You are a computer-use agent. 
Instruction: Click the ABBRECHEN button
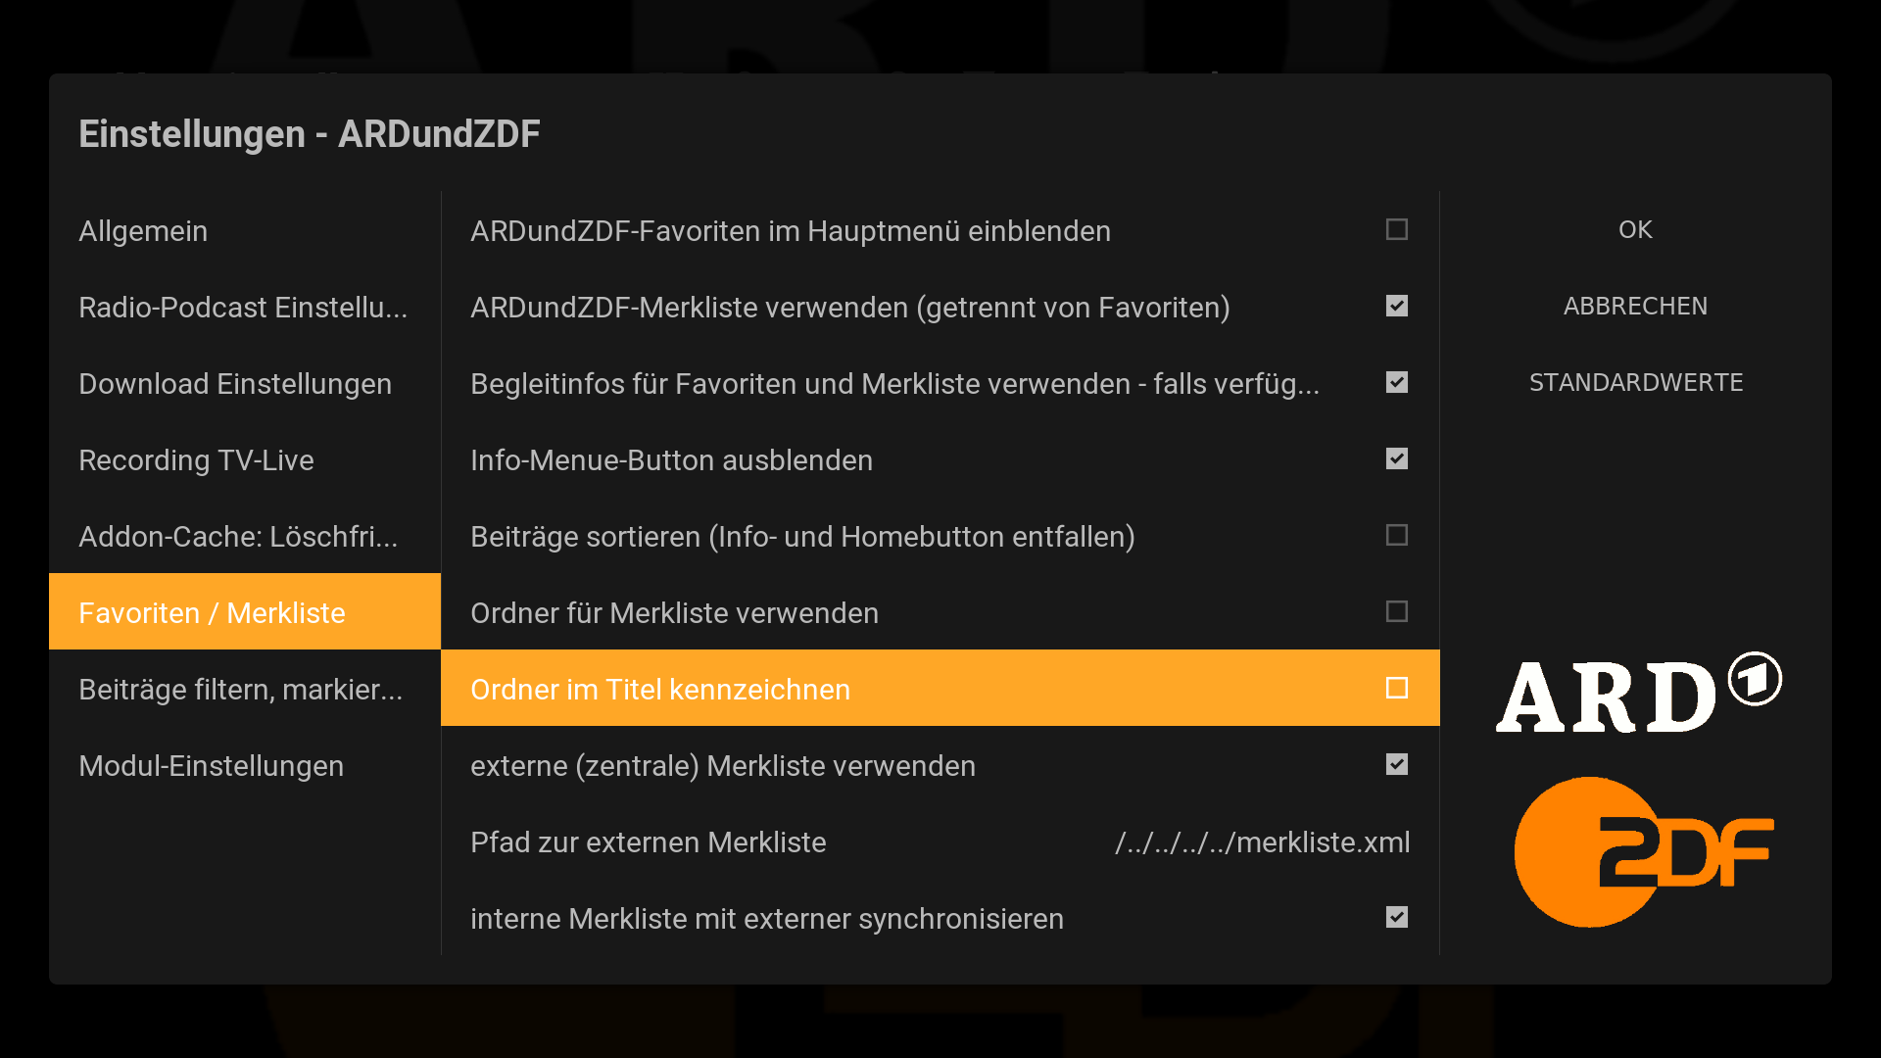[1635, 306]
